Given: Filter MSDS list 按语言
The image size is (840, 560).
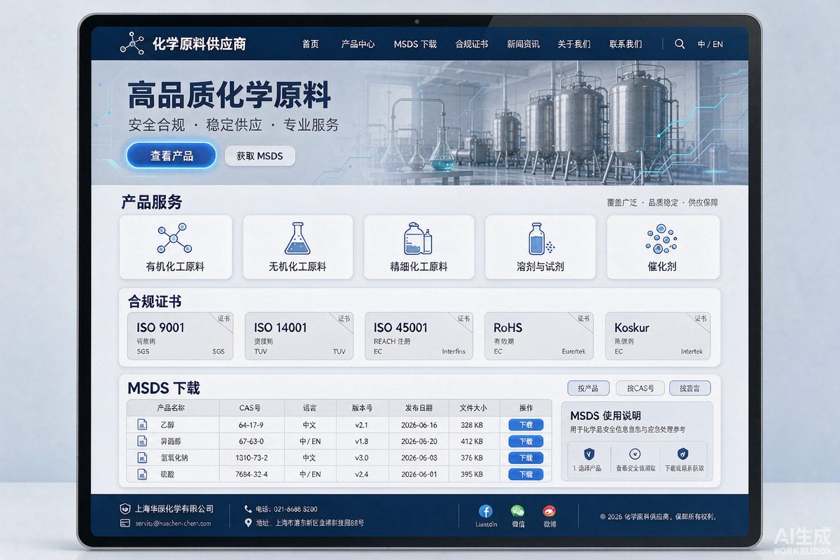Looking at the screenshot, I should 690,388.
